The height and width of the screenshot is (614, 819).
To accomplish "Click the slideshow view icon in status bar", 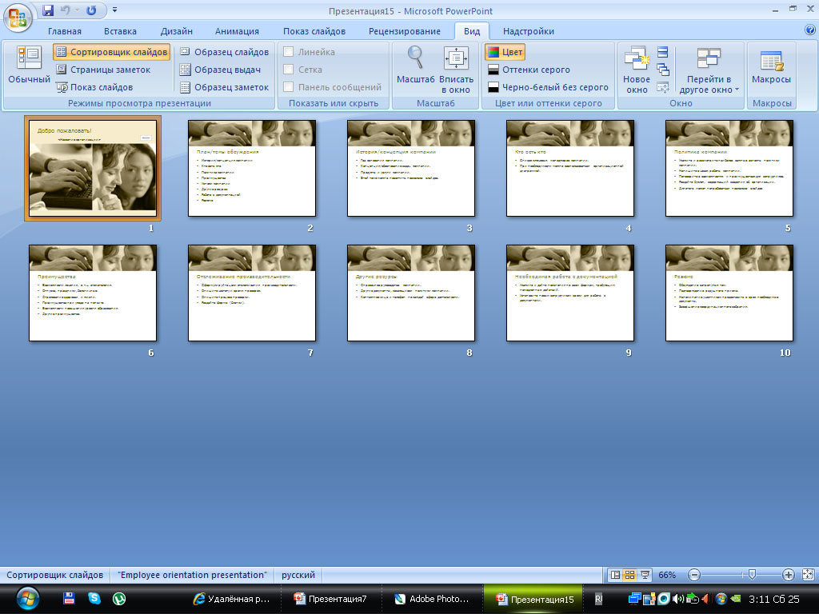I will (x=645, y=575).
